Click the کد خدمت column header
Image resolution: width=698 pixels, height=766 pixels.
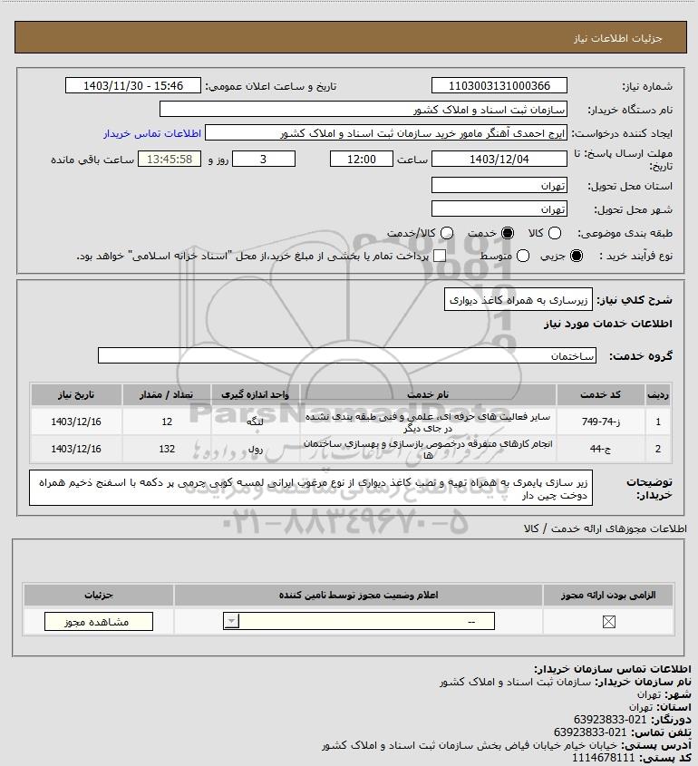[600, 394]
